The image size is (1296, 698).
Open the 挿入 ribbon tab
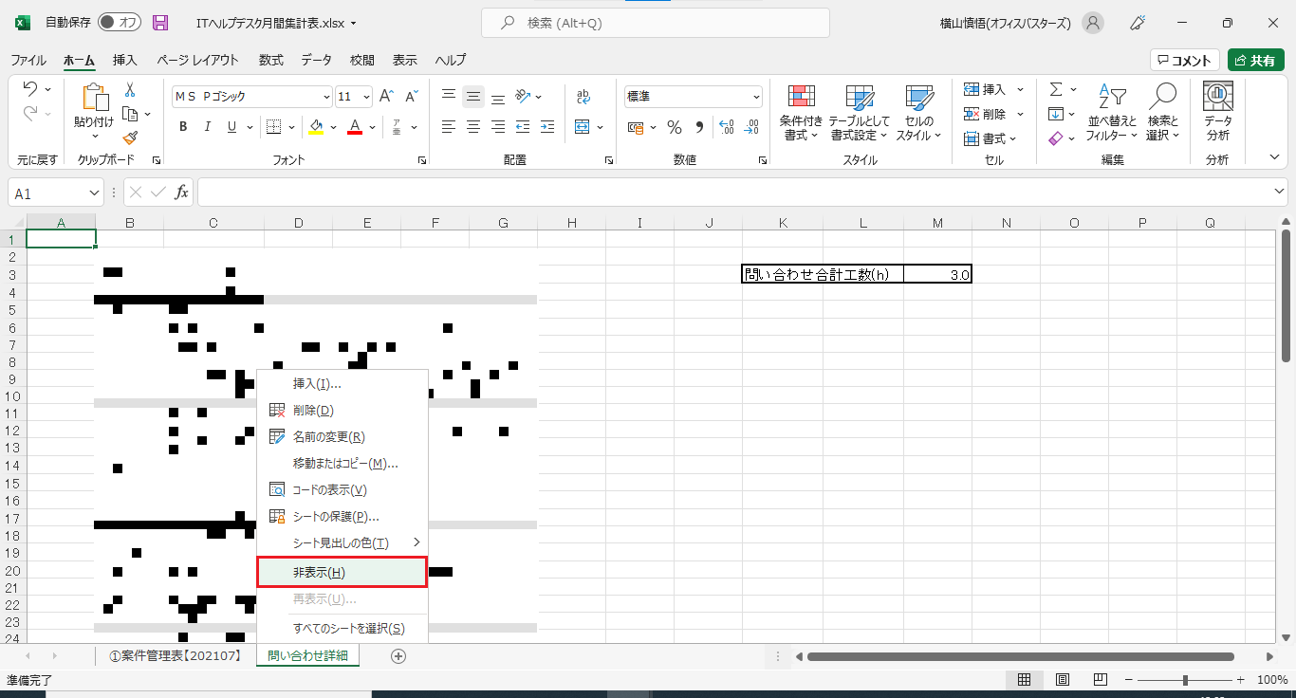[125, 60]
